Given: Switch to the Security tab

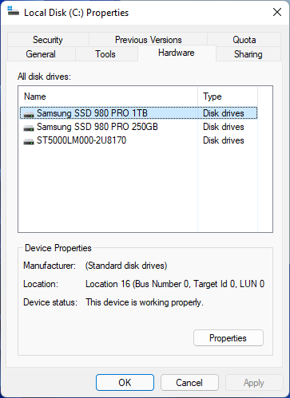Looking at the screenshot, I should point(48,40).
